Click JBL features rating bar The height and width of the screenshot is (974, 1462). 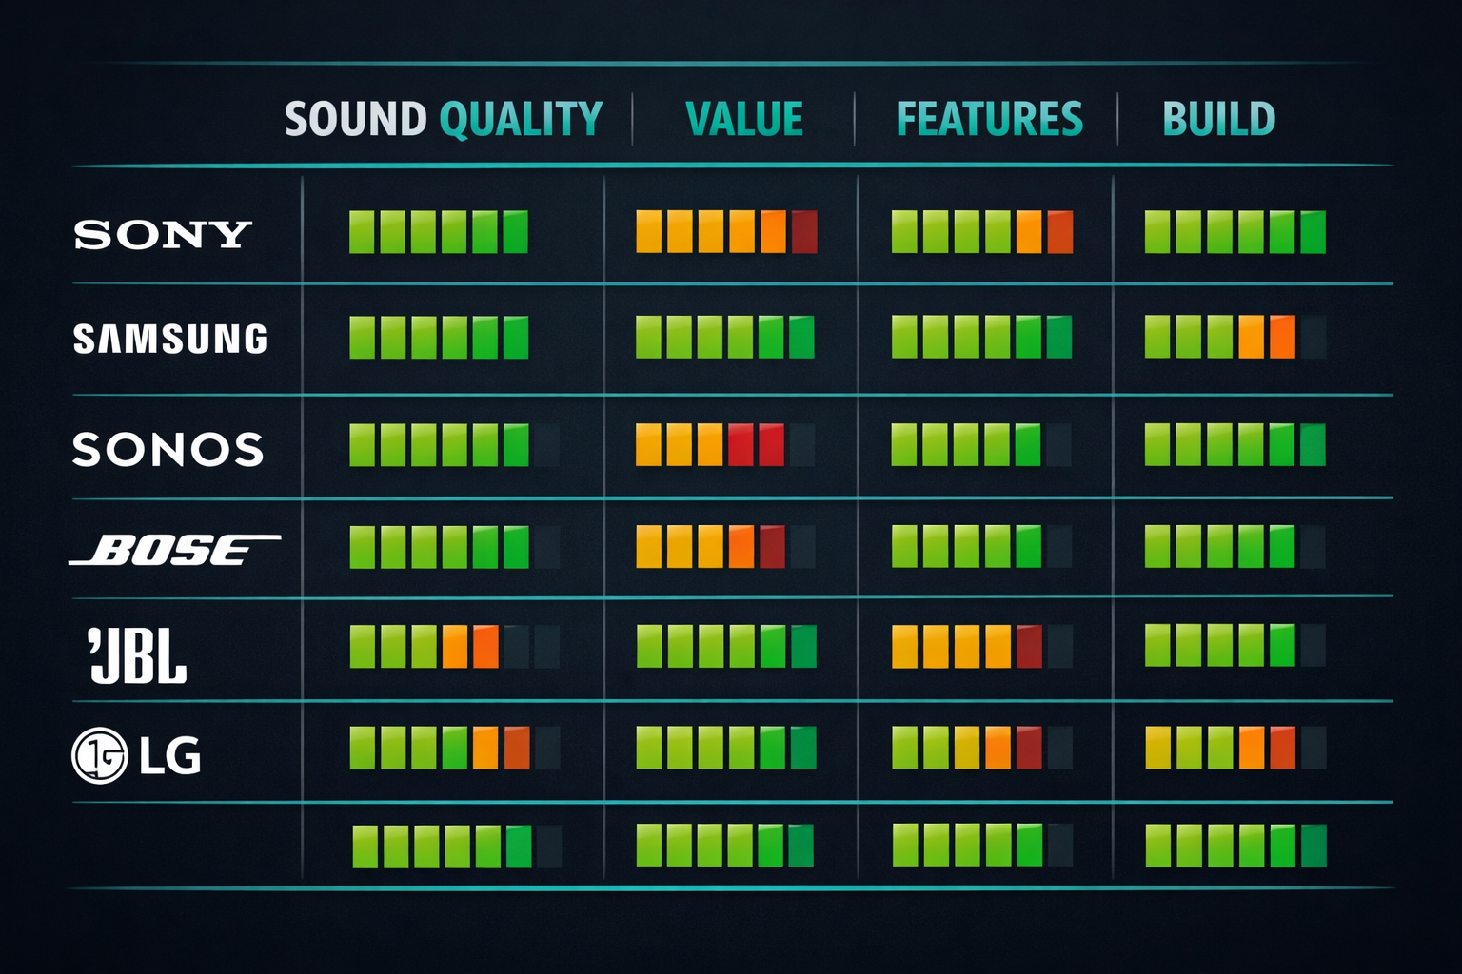click(982, 646)
